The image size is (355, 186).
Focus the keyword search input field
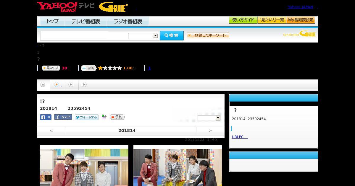[84, 35]
